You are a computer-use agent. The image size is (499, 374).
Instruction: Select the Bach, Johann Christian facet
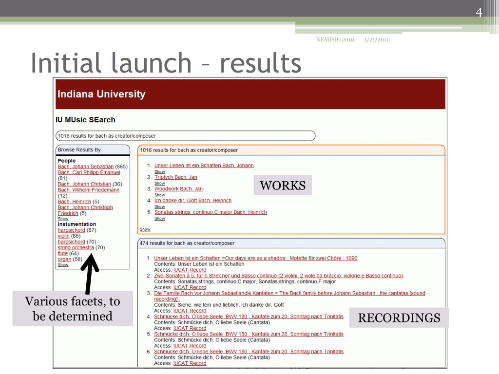[x=84, y=184]
